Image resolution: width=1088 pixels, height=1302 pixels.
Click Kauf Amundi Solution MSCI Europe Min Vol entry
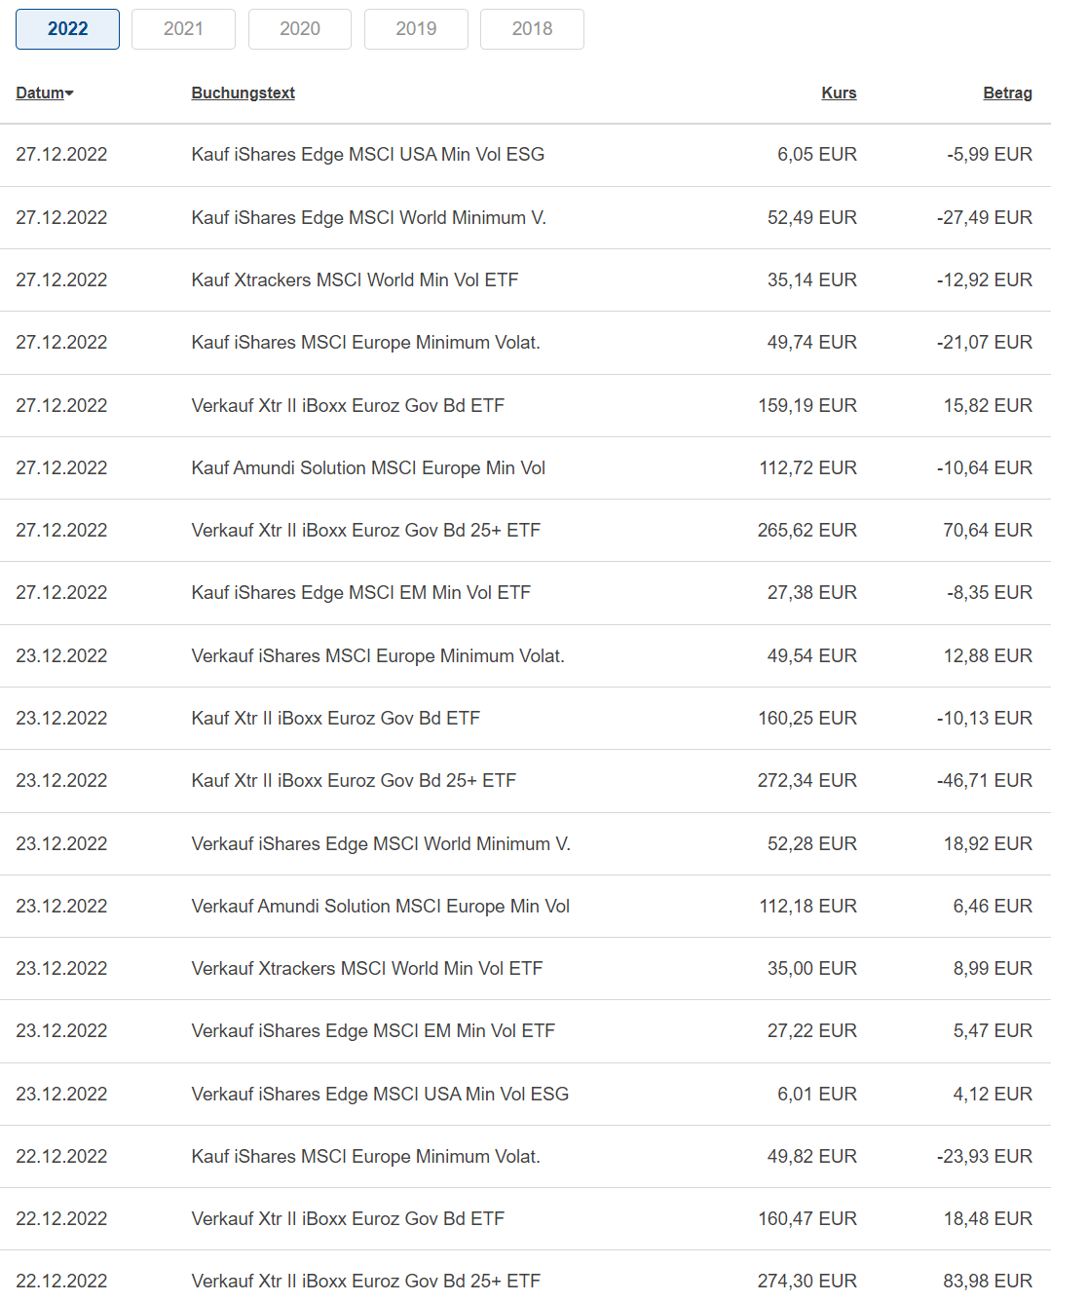tap(368, 468)
